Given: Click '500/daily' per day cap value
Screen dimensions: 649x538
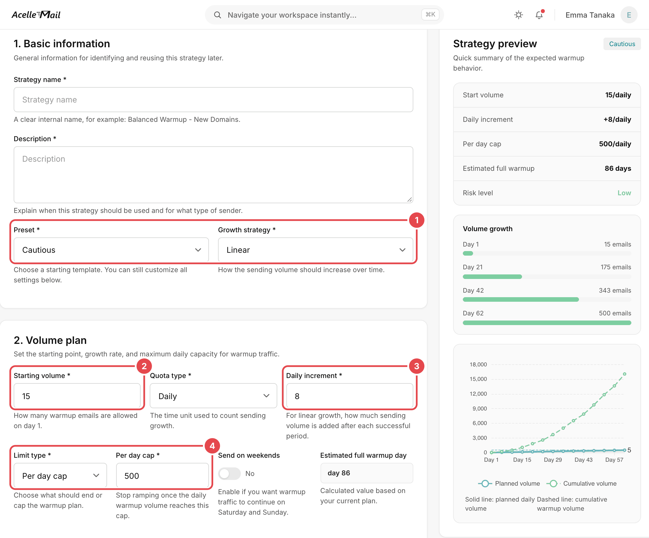Looking at the screenshot, I should tap(615, 144).
